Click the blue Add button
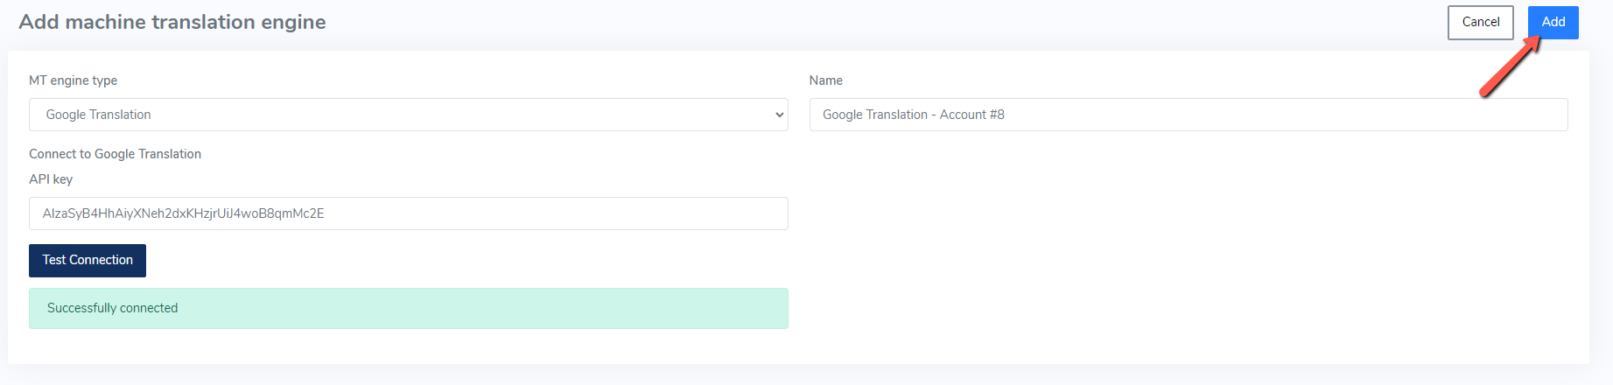Viewport: 1613px width, 385px height. [x=1553, y=23]
